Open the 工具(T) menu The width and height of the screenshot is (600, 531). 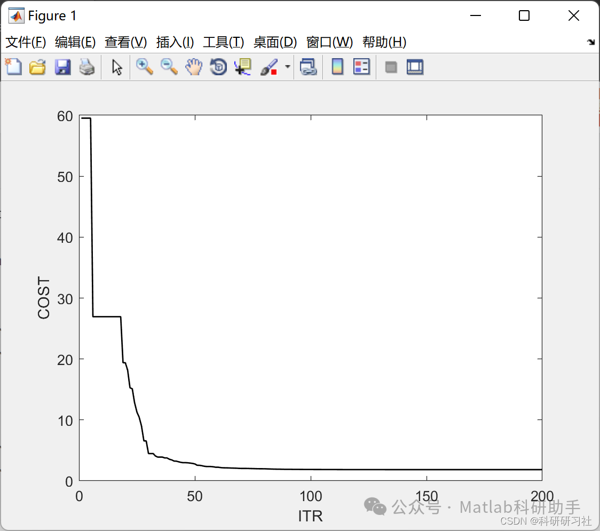pos(224,42)
